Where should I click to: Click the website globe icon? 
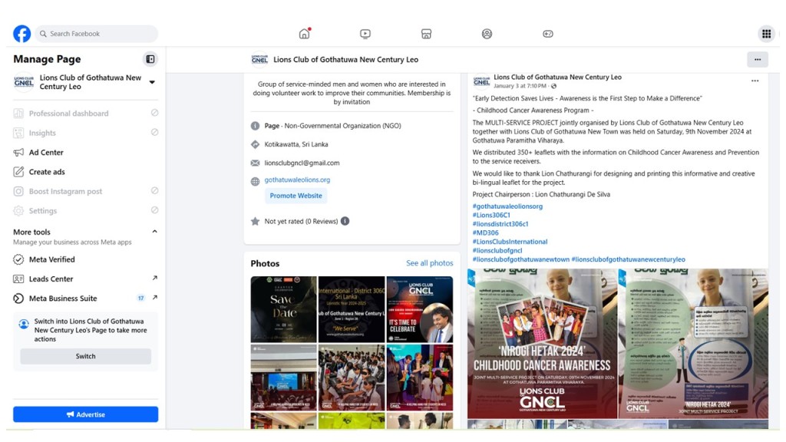point(255,181)
